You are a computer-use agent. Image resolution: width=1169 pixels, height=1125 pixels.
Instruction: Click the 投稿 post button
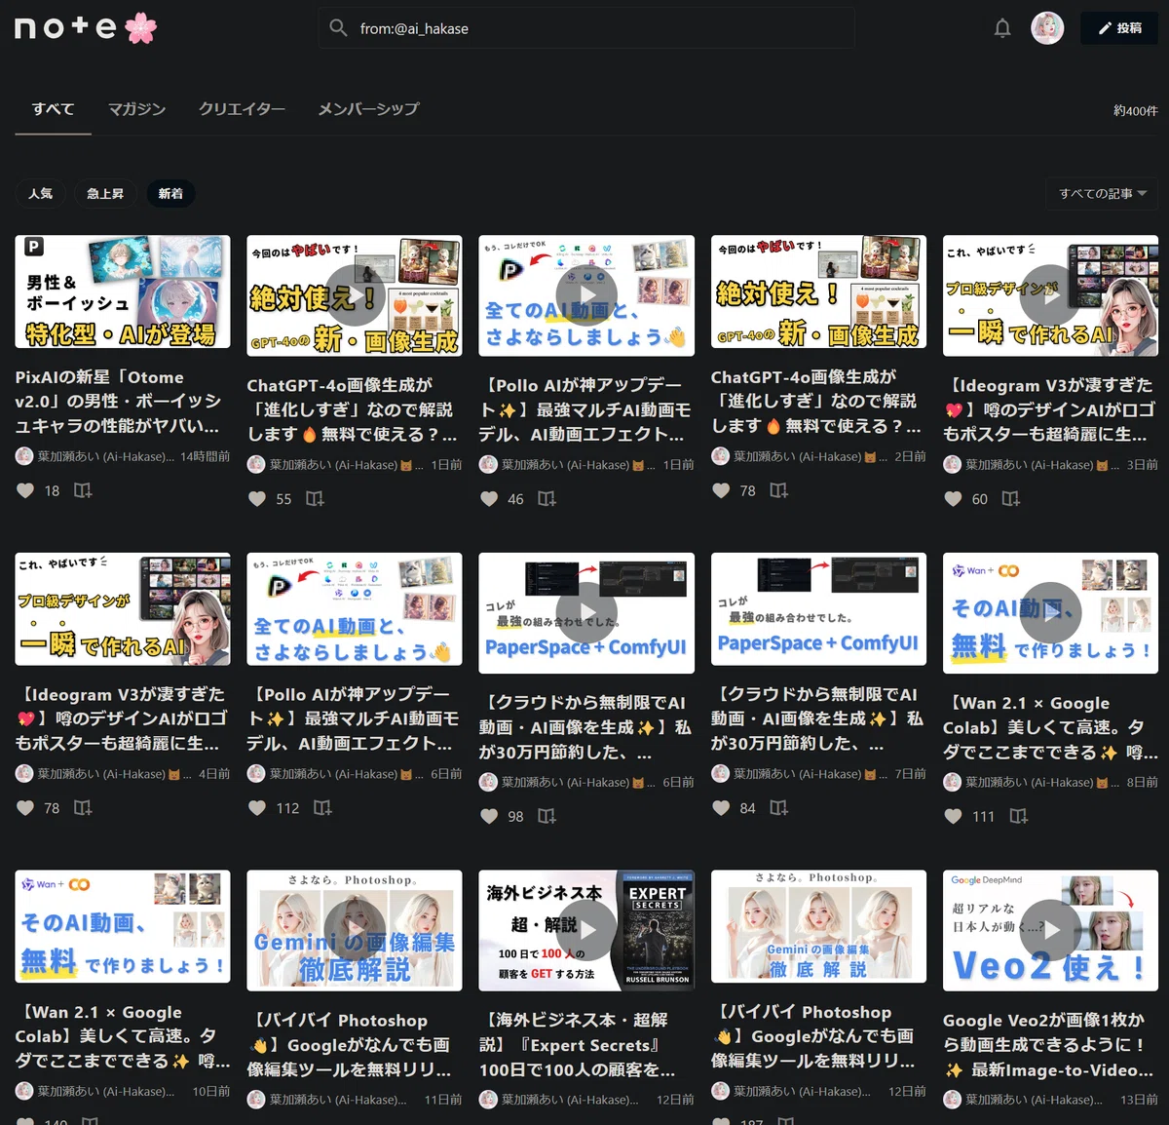1119,28
